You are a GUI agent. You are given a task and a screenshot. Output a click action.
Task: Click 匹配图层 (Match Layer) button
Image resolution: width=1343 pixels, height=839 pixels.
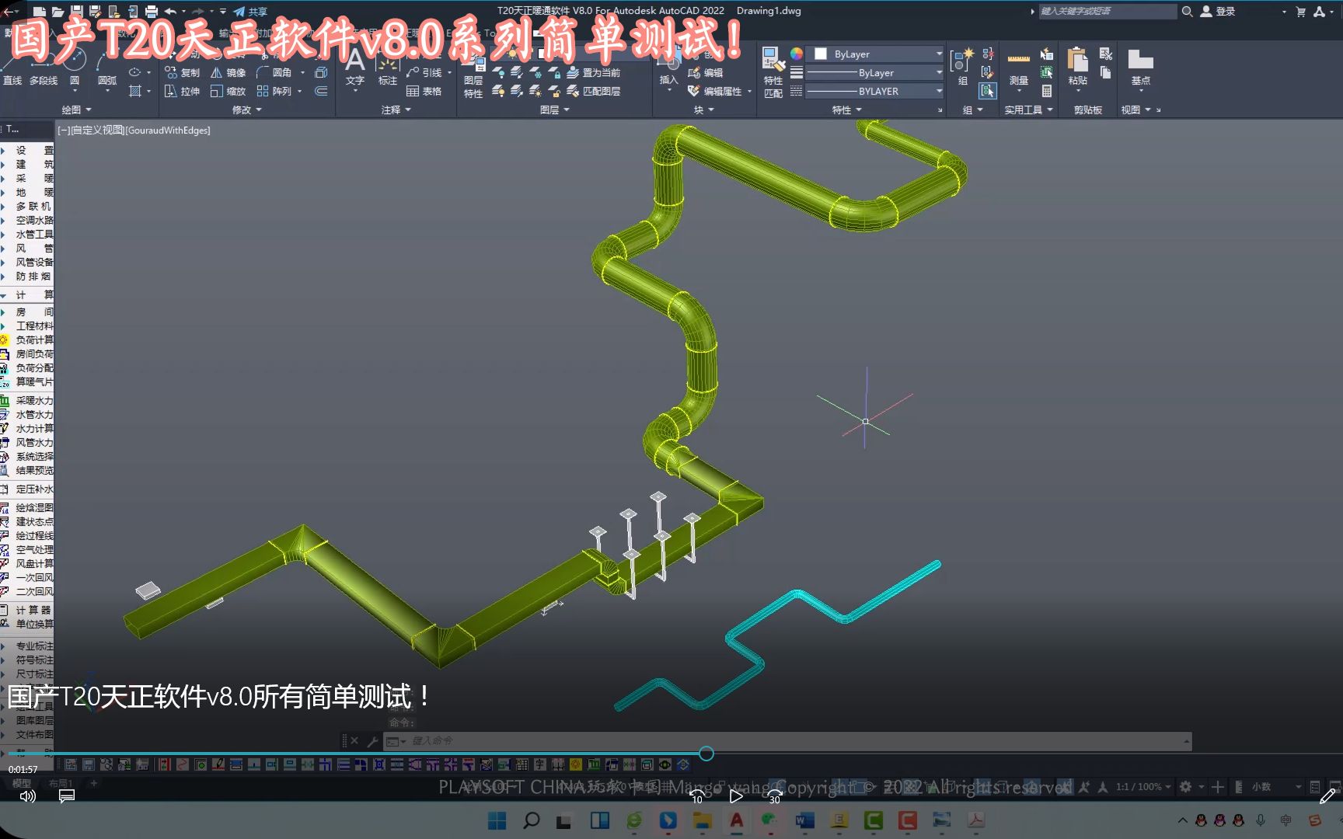594,91
